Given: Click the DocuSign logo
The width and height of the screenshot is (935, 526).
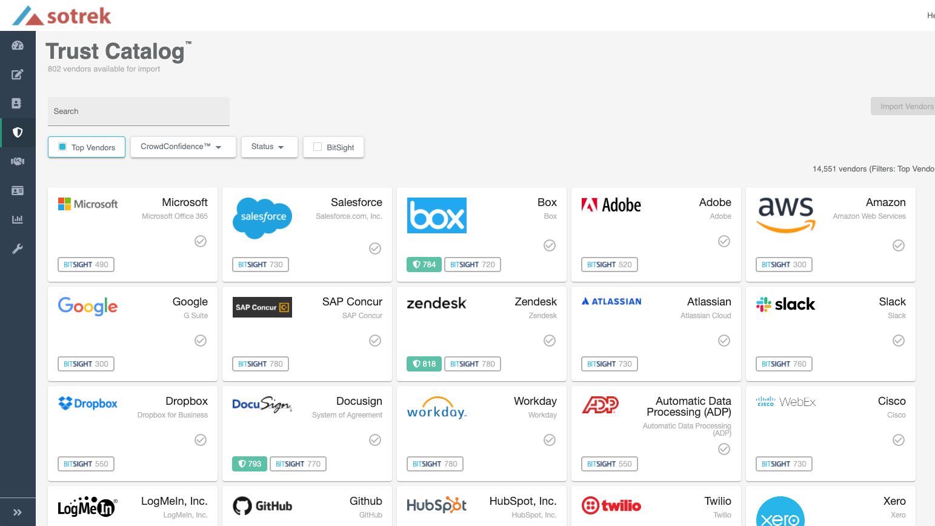Looking at the screenshot, I should (x=262, y=404).
